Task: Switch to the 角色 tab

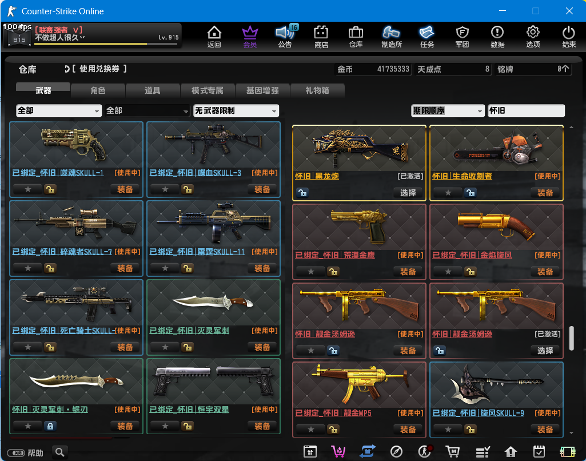Action: [x=98, y=90]
